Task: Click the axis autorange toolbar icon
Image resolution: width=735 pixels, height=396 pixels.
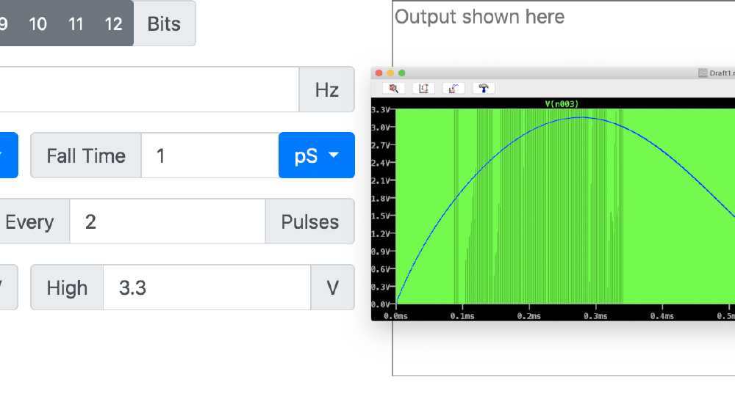Action: tap(424, 88)
